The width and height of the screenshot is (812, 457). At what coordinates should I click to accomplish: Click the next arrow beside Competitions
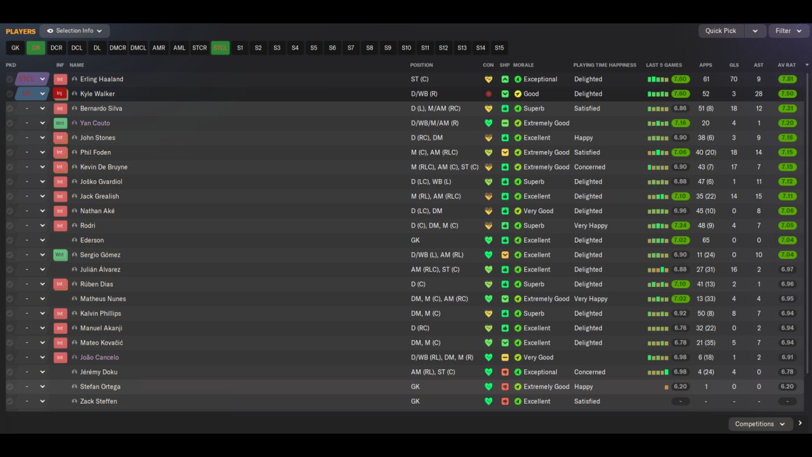coord(800,423)
